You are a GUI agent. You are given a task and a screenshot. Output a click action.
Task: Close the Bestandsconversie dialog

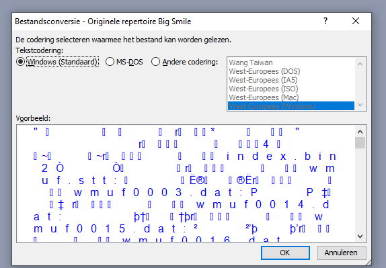pyautogui.click(x=356, y=21)
